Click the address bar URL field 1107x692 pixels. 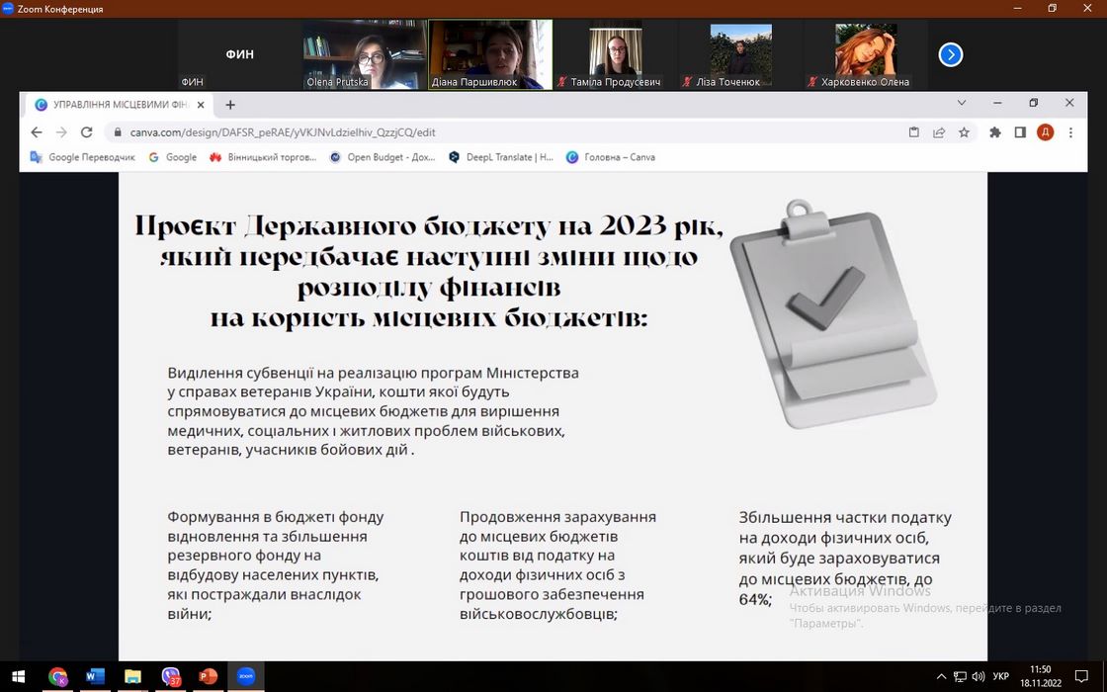[x=494, y=132]
